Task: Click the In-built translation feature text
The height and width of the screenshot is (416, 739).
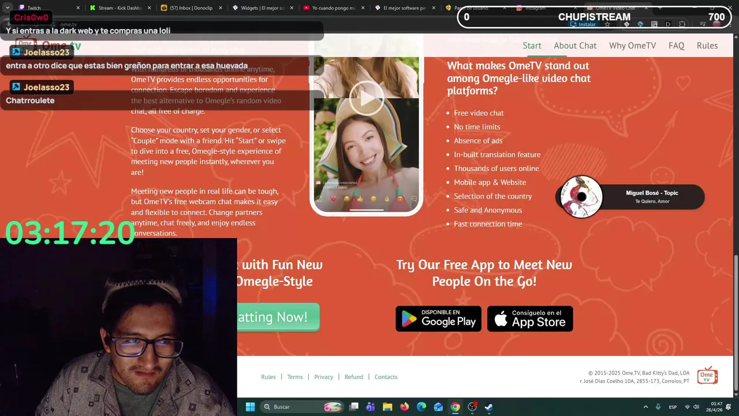Action: pyautogui.click(x=497, y=154)
